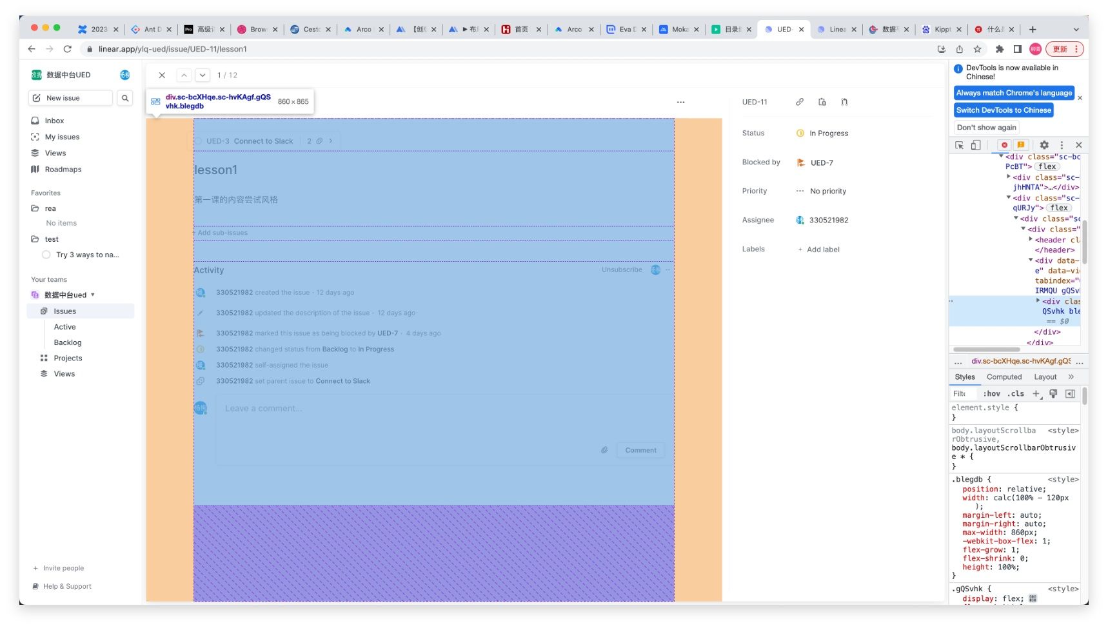Expand the jhHNTA div node in Elements
1108x628 pixels.
(x=1009, y=177)
